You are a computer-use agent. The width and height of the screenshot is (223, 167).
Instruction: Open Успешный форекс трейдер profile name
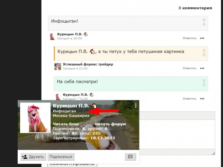click(88, 64)
